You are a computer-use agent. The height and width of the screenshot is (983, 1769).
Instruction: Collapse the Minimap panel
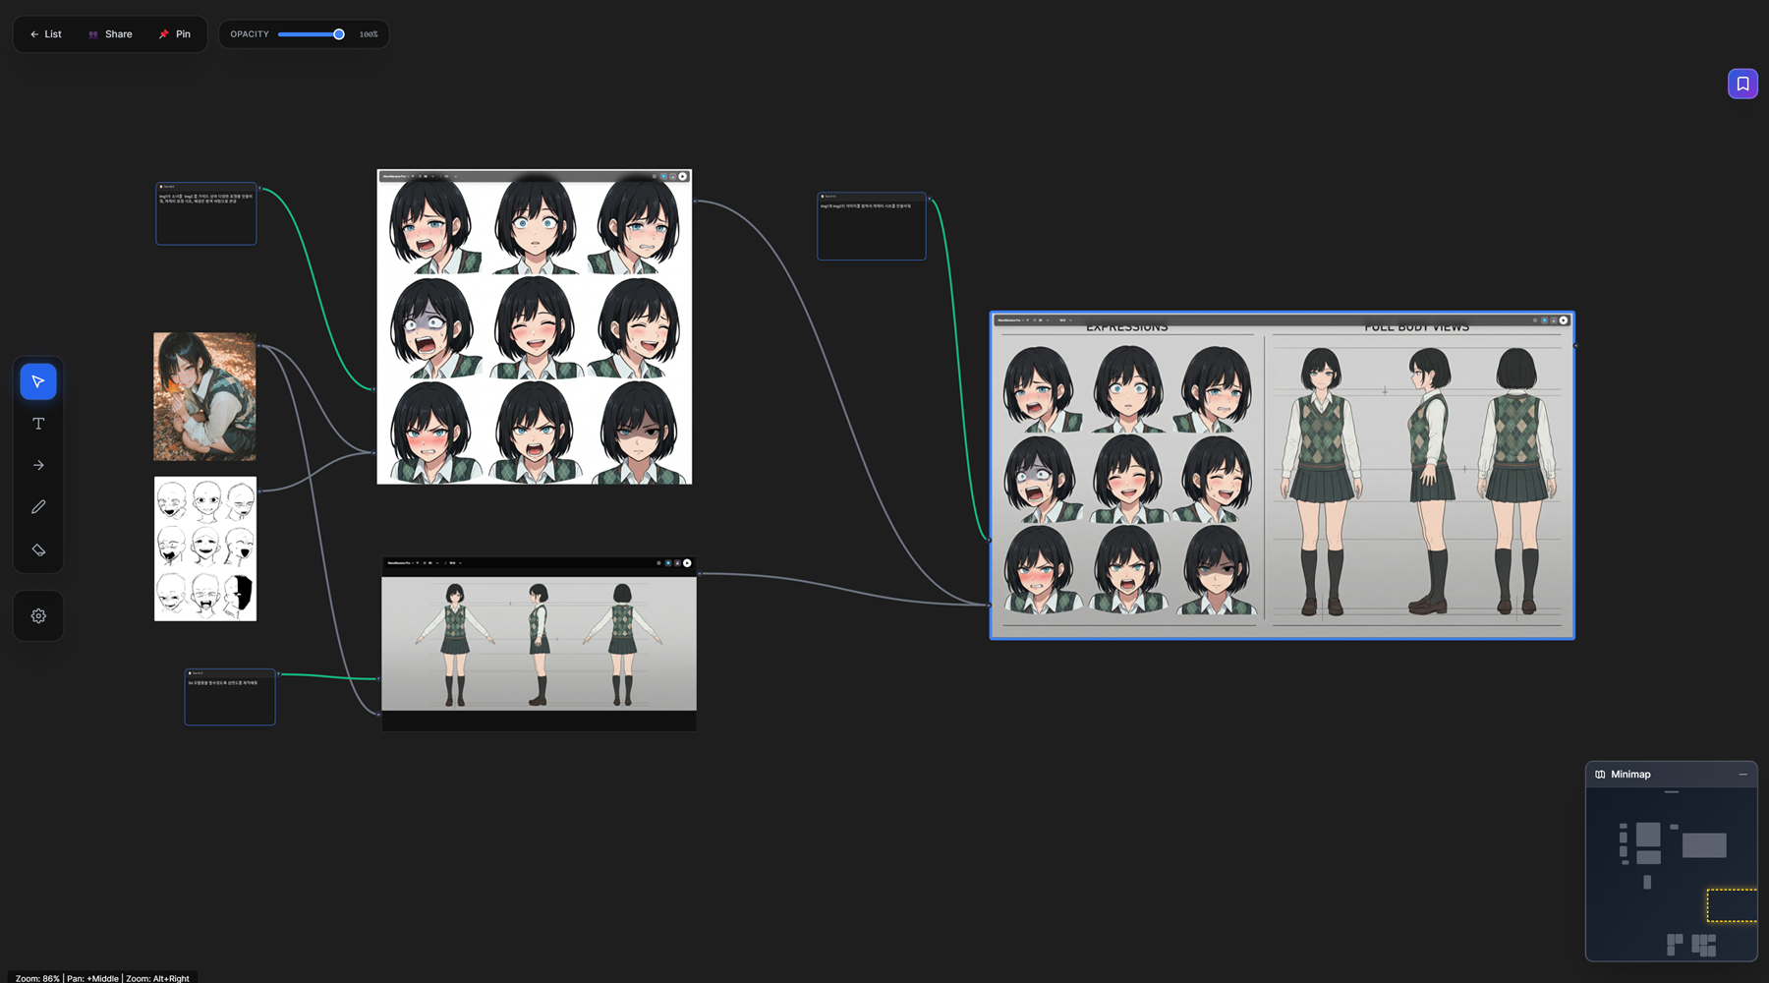pos(1742,775)
